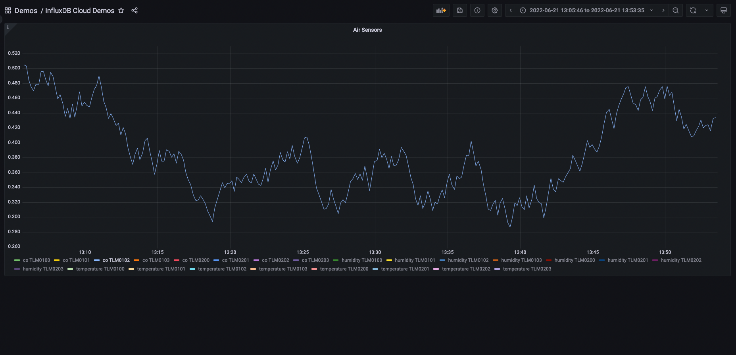
Task: Shift time range backward
Action: (511, 11)
